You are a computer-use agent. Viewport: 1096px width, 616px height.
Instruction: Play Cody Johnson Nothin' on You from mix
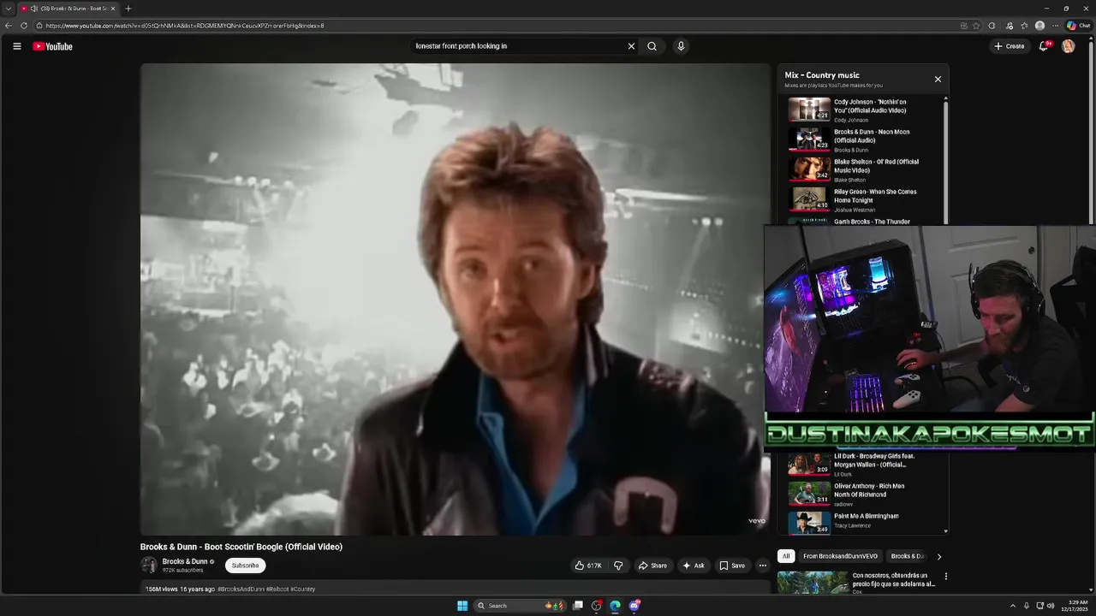click(x=865, y=110)
